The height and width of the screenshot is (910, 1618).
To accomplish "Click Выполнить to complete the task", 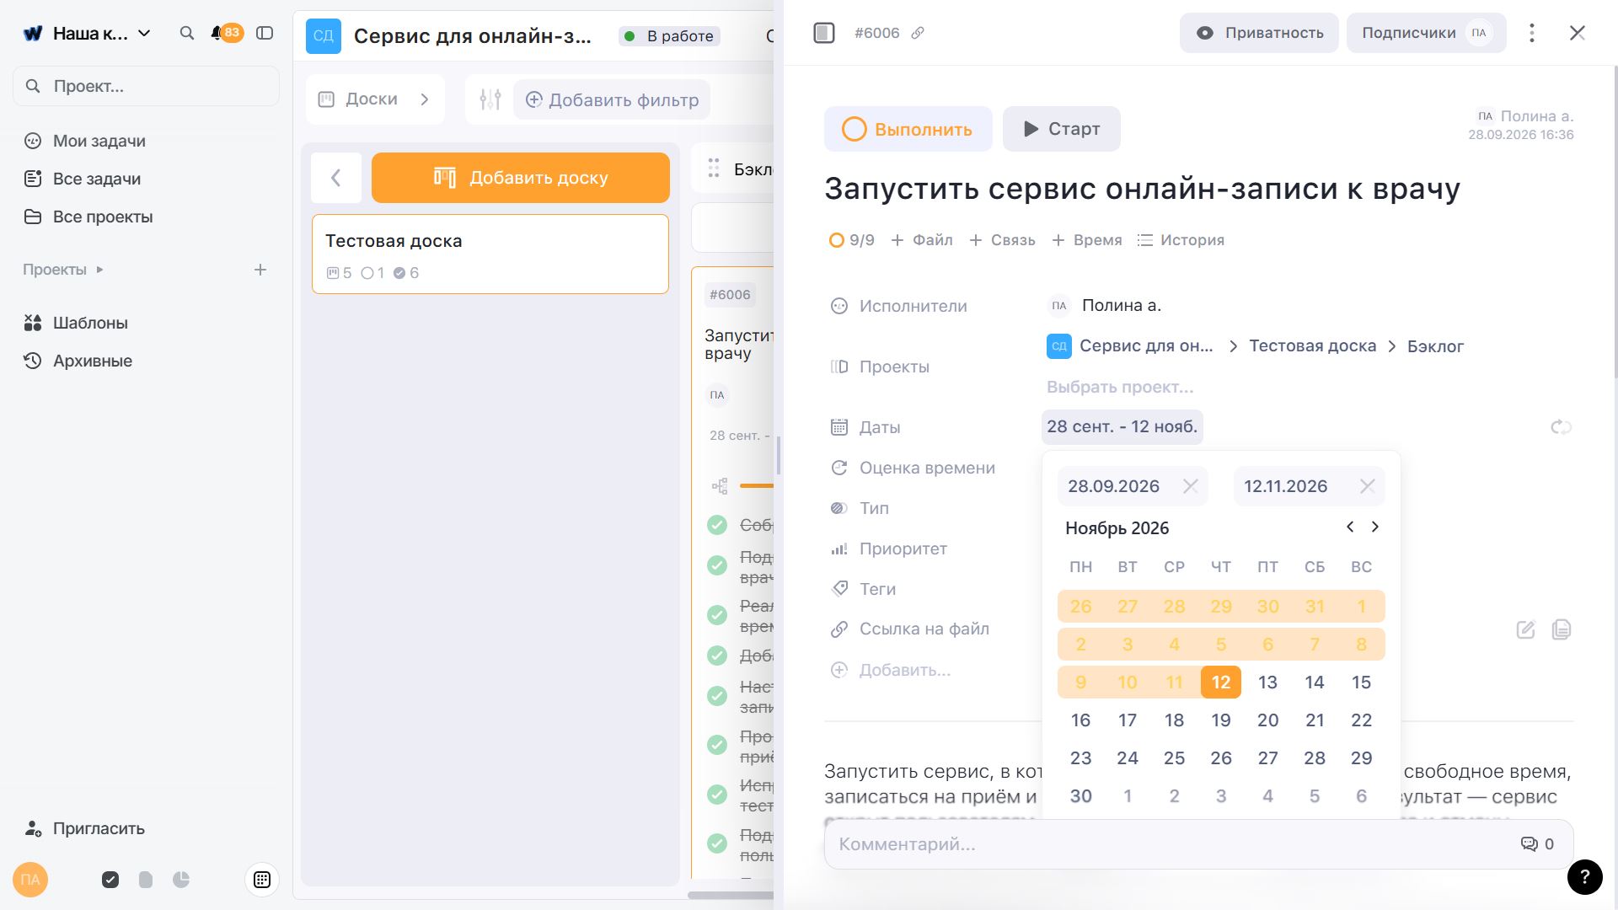I will coord(908,129).
